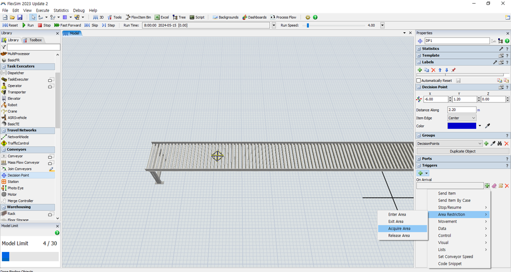Image resolution: width=511 pixels, height=272 pixels.
Task: Remove On Arrival trigger with red X
Action: coord(507,186)
